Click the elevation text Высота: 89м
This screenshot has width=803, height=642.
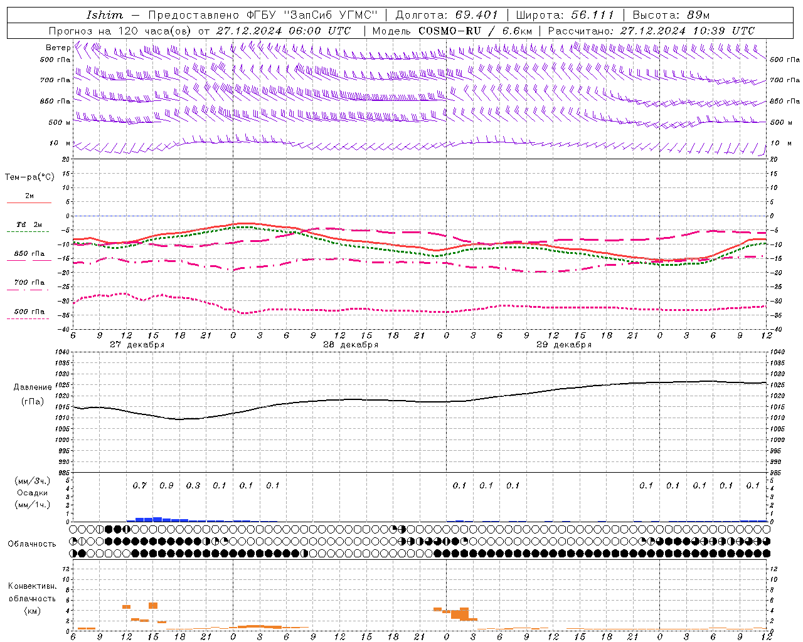671,15
